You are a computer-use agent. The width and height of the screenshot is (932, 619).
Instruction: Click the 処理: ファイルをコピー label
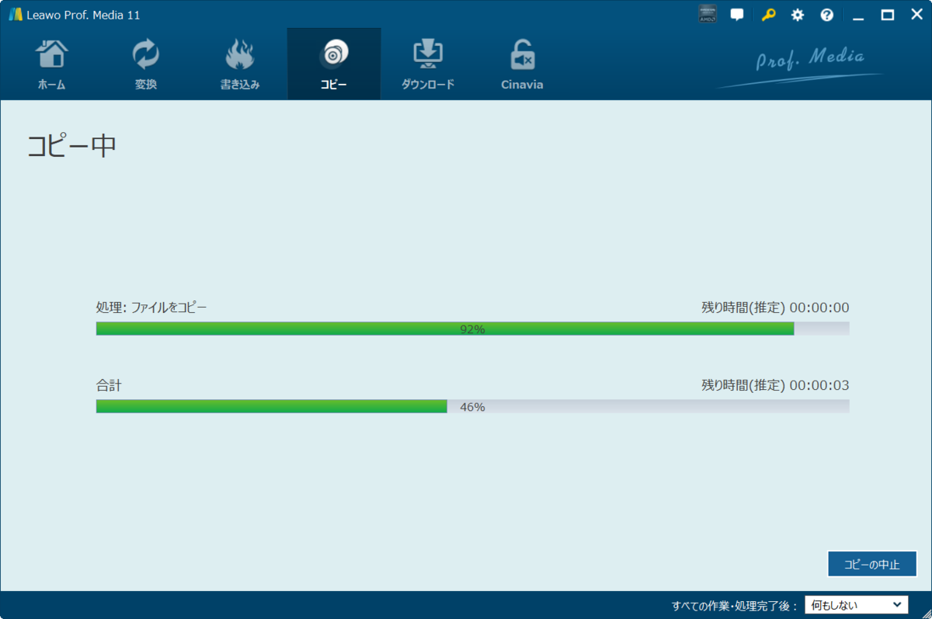(151, 308)
